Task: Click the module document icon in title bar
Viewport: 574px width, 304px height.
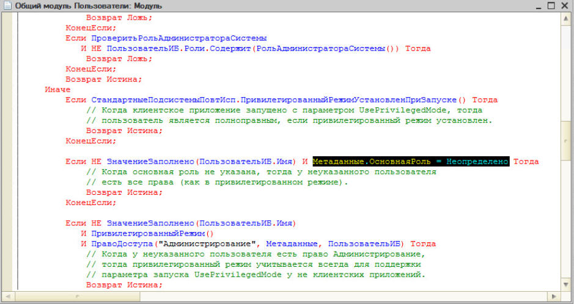Action: (7, 5)
